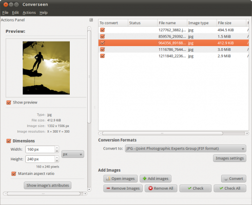The image size is (252, 205).
Task: Click the Images settings button
Action: [229, 158]
